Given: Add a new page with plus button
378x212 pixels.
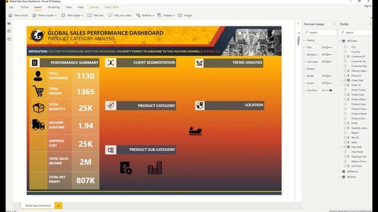Looking at the screenshot, I should click(x=58, y=206).
